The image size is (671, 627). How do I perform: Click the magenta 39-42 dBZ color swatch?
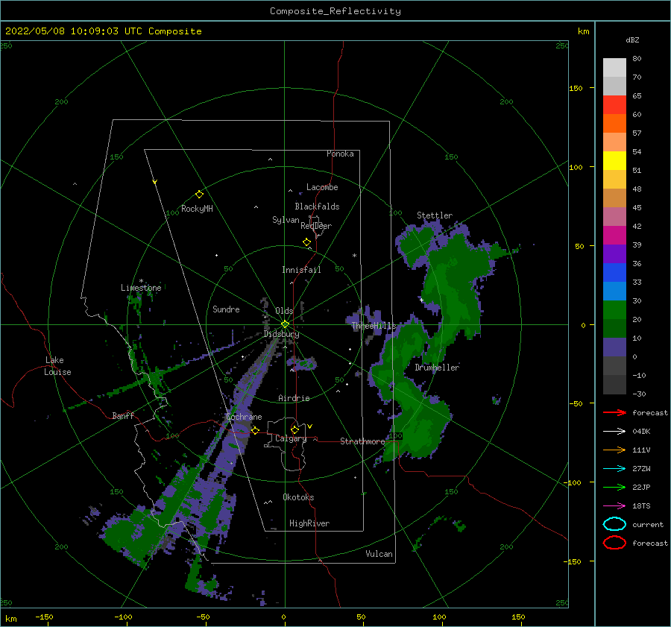tap(614, 235)
